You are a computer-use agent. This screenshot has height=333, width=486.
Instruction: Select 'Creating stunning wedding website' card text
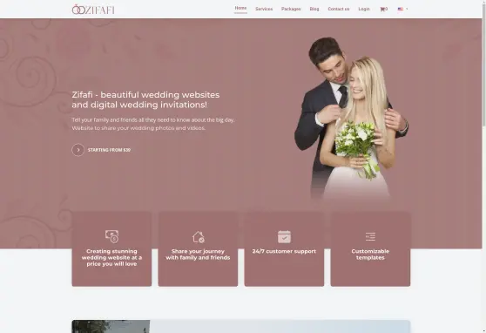pos(111,257)
